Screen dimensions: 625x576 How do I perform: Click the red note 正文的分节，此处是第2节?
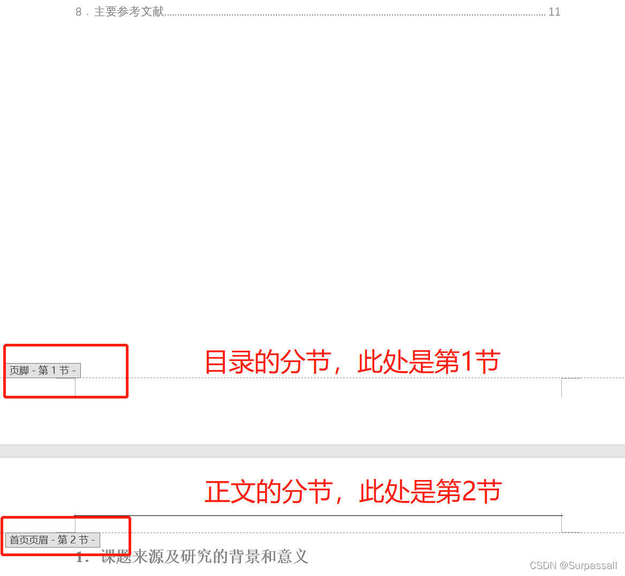[x=353, y=491]
